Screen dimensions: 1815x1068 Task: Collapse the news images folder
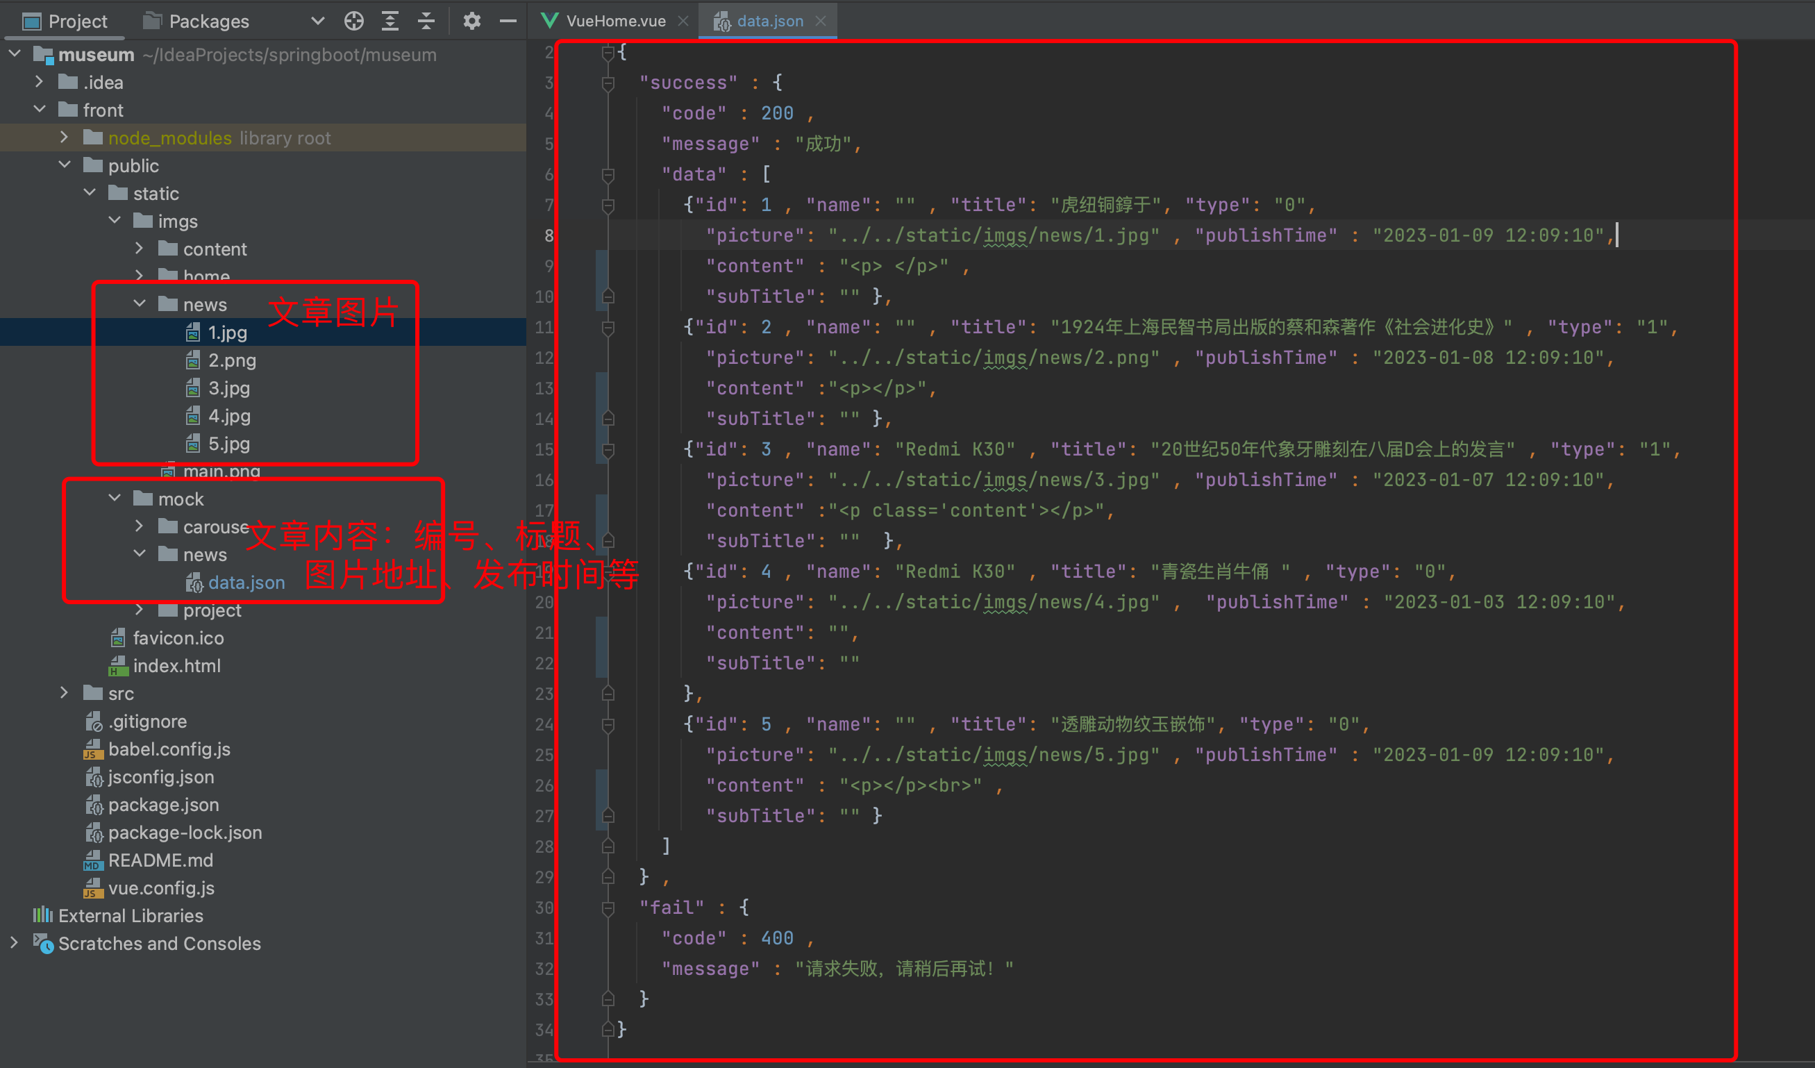pyautogui.click(x=140, y=304)
